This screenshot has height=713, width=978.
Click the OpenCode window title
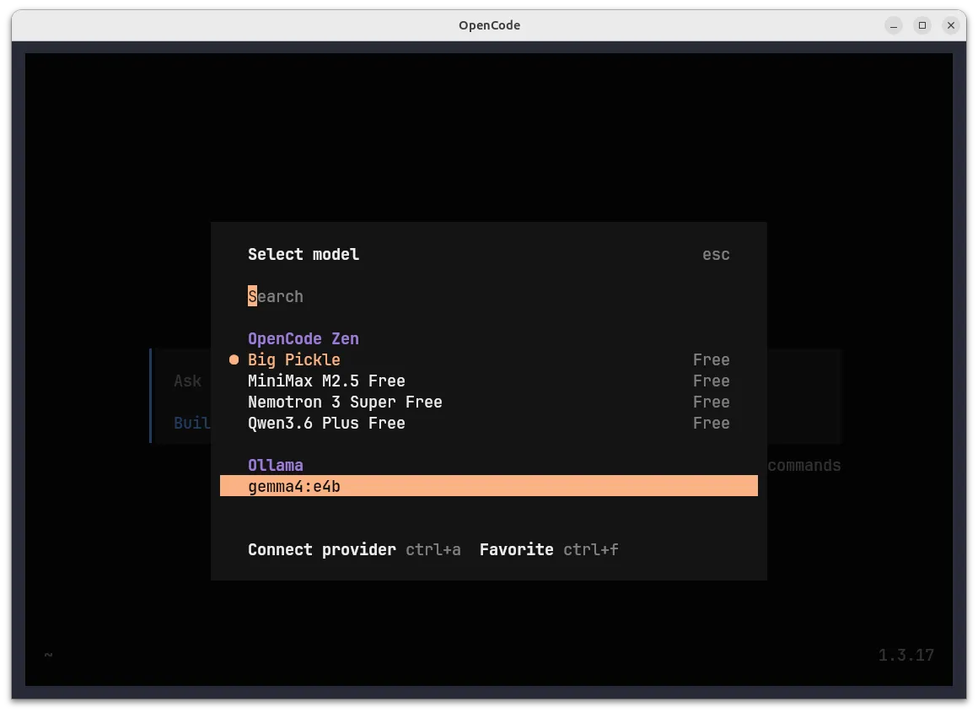click(489, 25)
